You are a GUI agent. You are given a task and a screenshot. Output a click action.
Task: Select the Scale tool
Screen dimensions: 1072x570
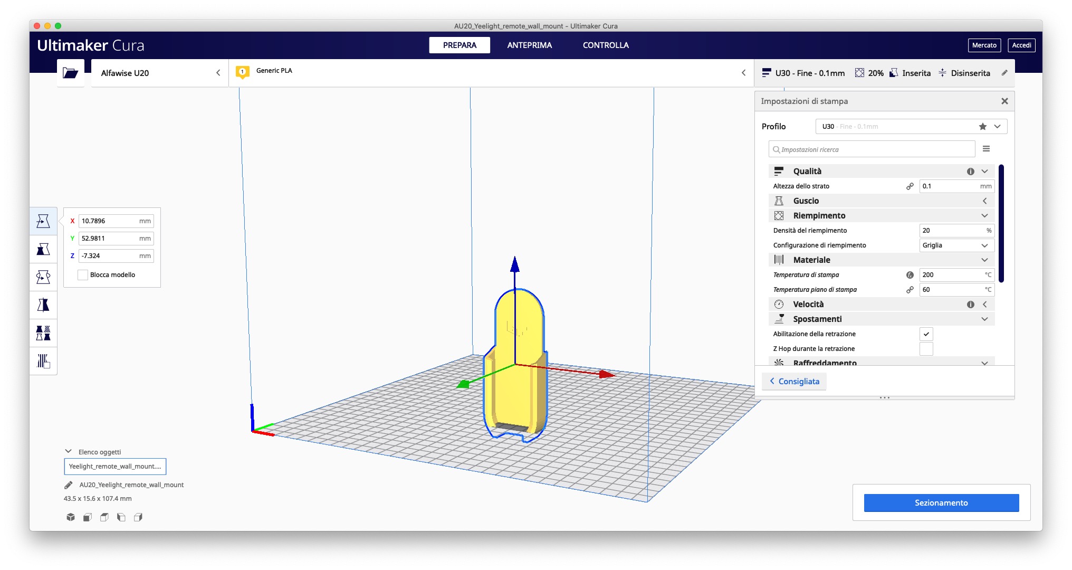(43, 249)
